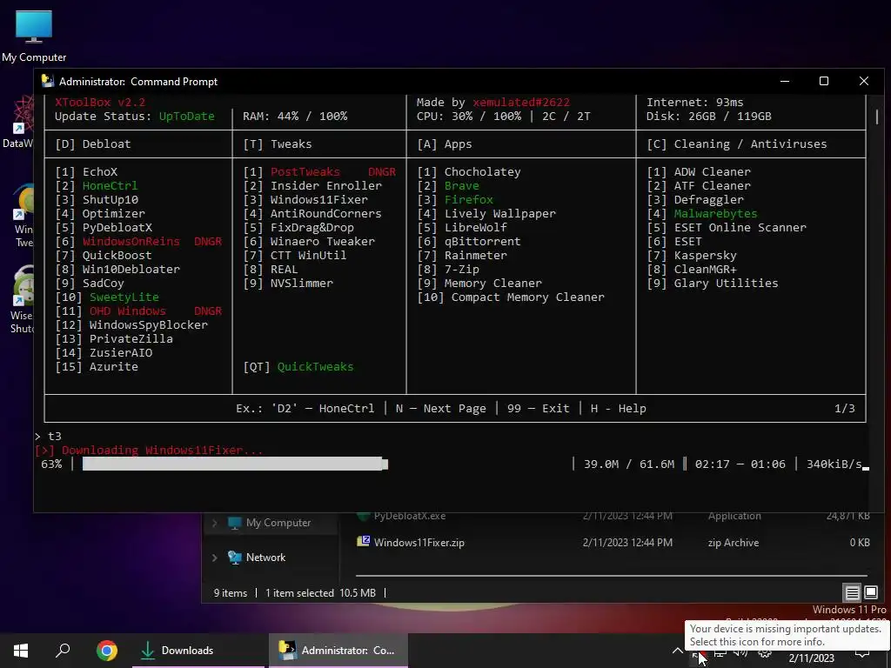Click the 'ShutUp10' entry
Image resolution: width=891 pixels, height=668 pixels.
click(111, 199)
